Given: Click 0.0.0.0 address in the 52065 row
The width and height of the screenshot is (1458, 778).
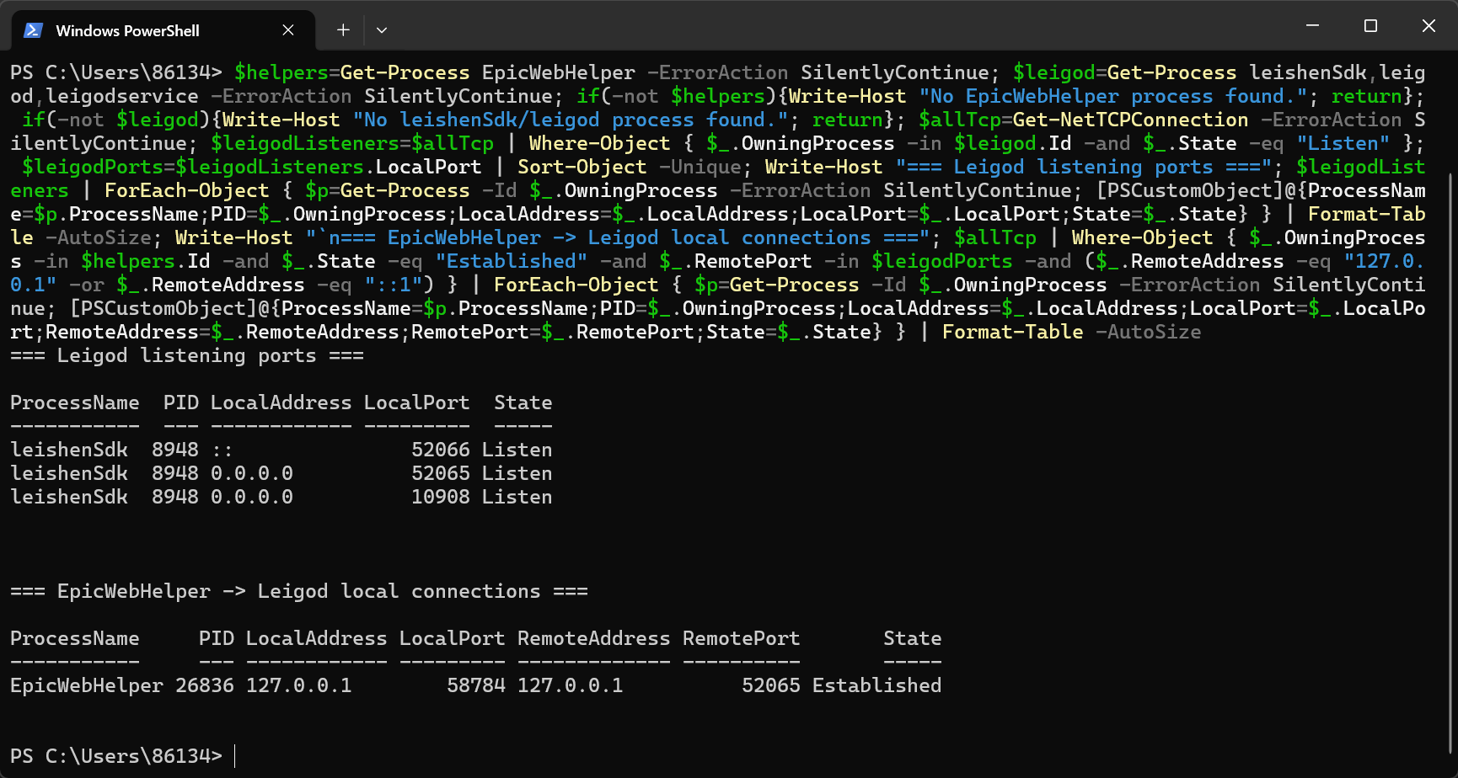Looking at the screenshot, I should click(252, 473).
